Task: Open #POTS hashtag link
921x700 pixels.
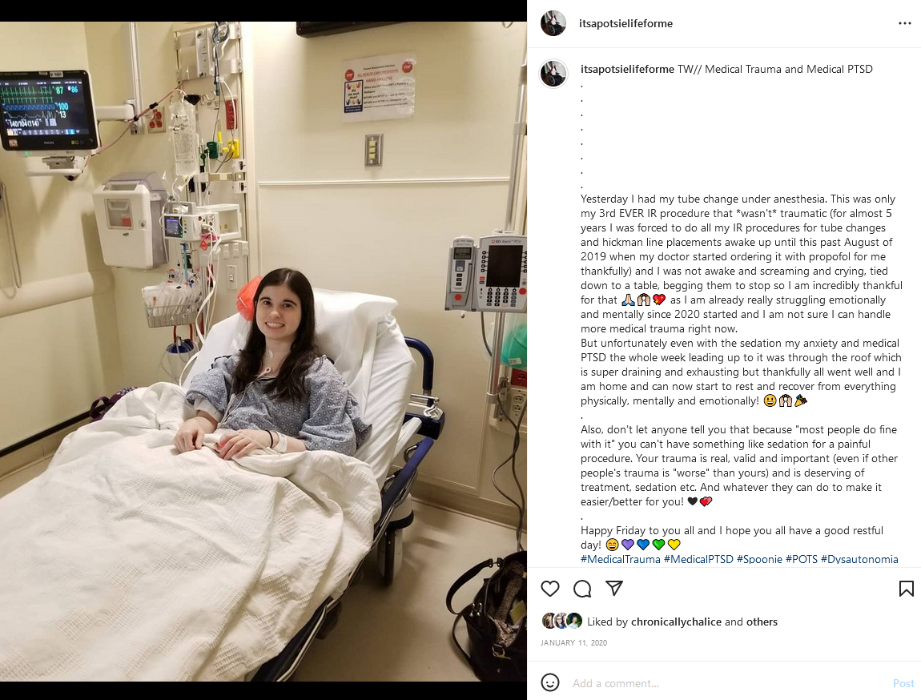Action: tap(801, 559)
